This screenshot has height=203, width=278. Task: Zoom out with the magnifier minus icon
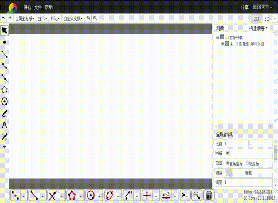click(95, 18)
